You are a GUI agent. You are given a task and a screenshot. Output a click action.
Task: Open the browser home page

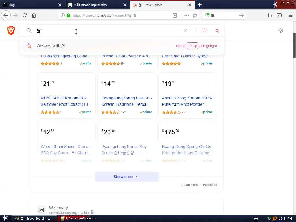click(x=34, y=15)
